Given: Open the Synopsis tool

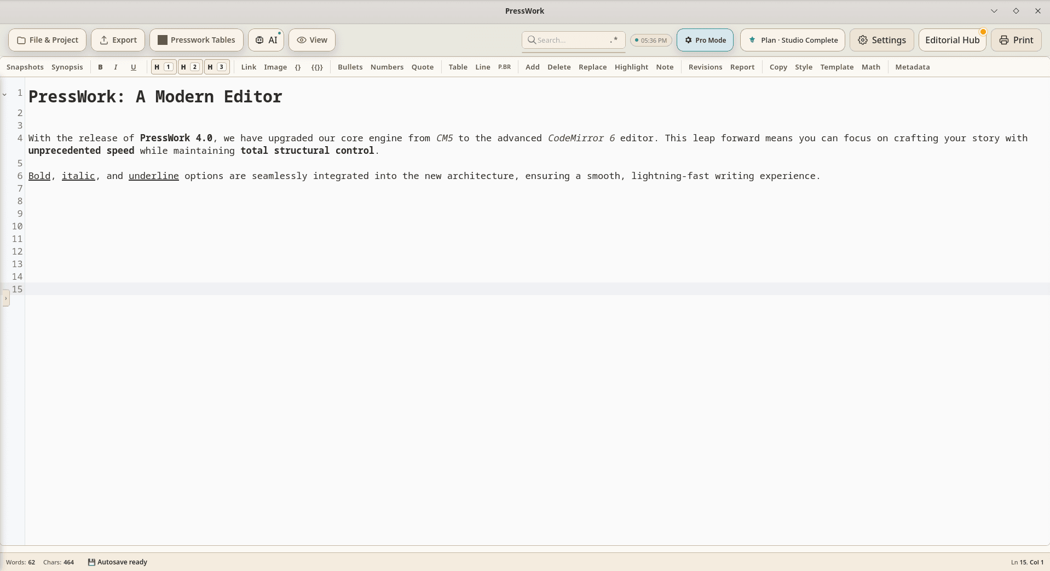Looking at the screenshot, I should coord(67,67).
